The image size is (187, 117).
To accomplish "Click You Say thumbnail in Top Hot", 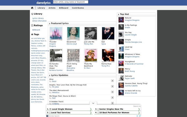I will tap(121, 34).
